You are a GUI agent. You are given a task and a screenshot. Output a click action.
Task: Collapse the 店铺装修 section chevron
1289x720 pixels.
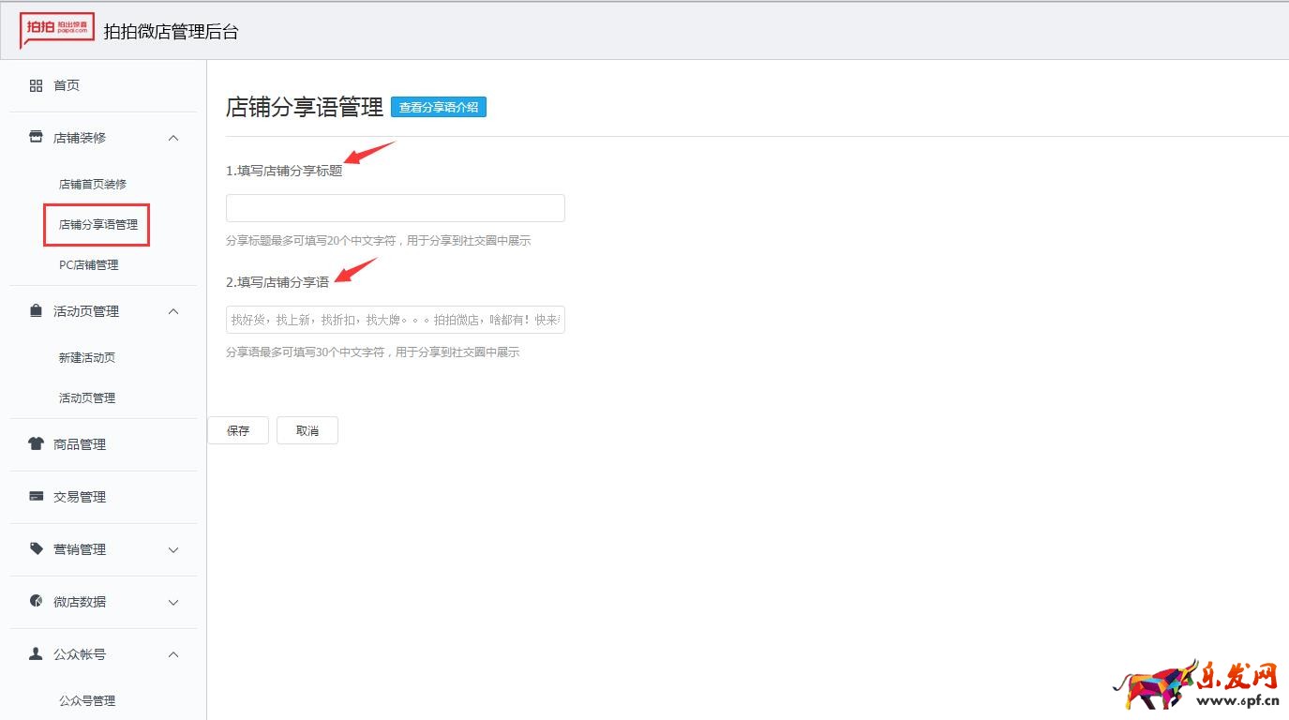(x=172, y=139)
